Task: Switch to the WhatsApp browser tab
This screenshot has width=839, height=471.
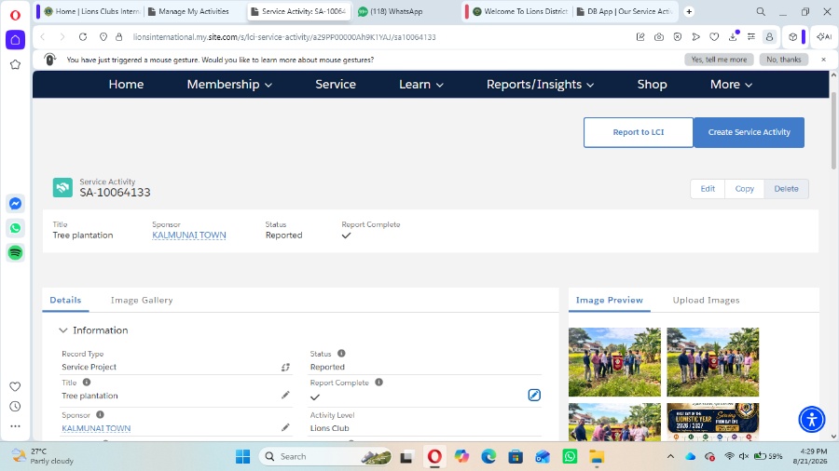Action: point(396,11)
